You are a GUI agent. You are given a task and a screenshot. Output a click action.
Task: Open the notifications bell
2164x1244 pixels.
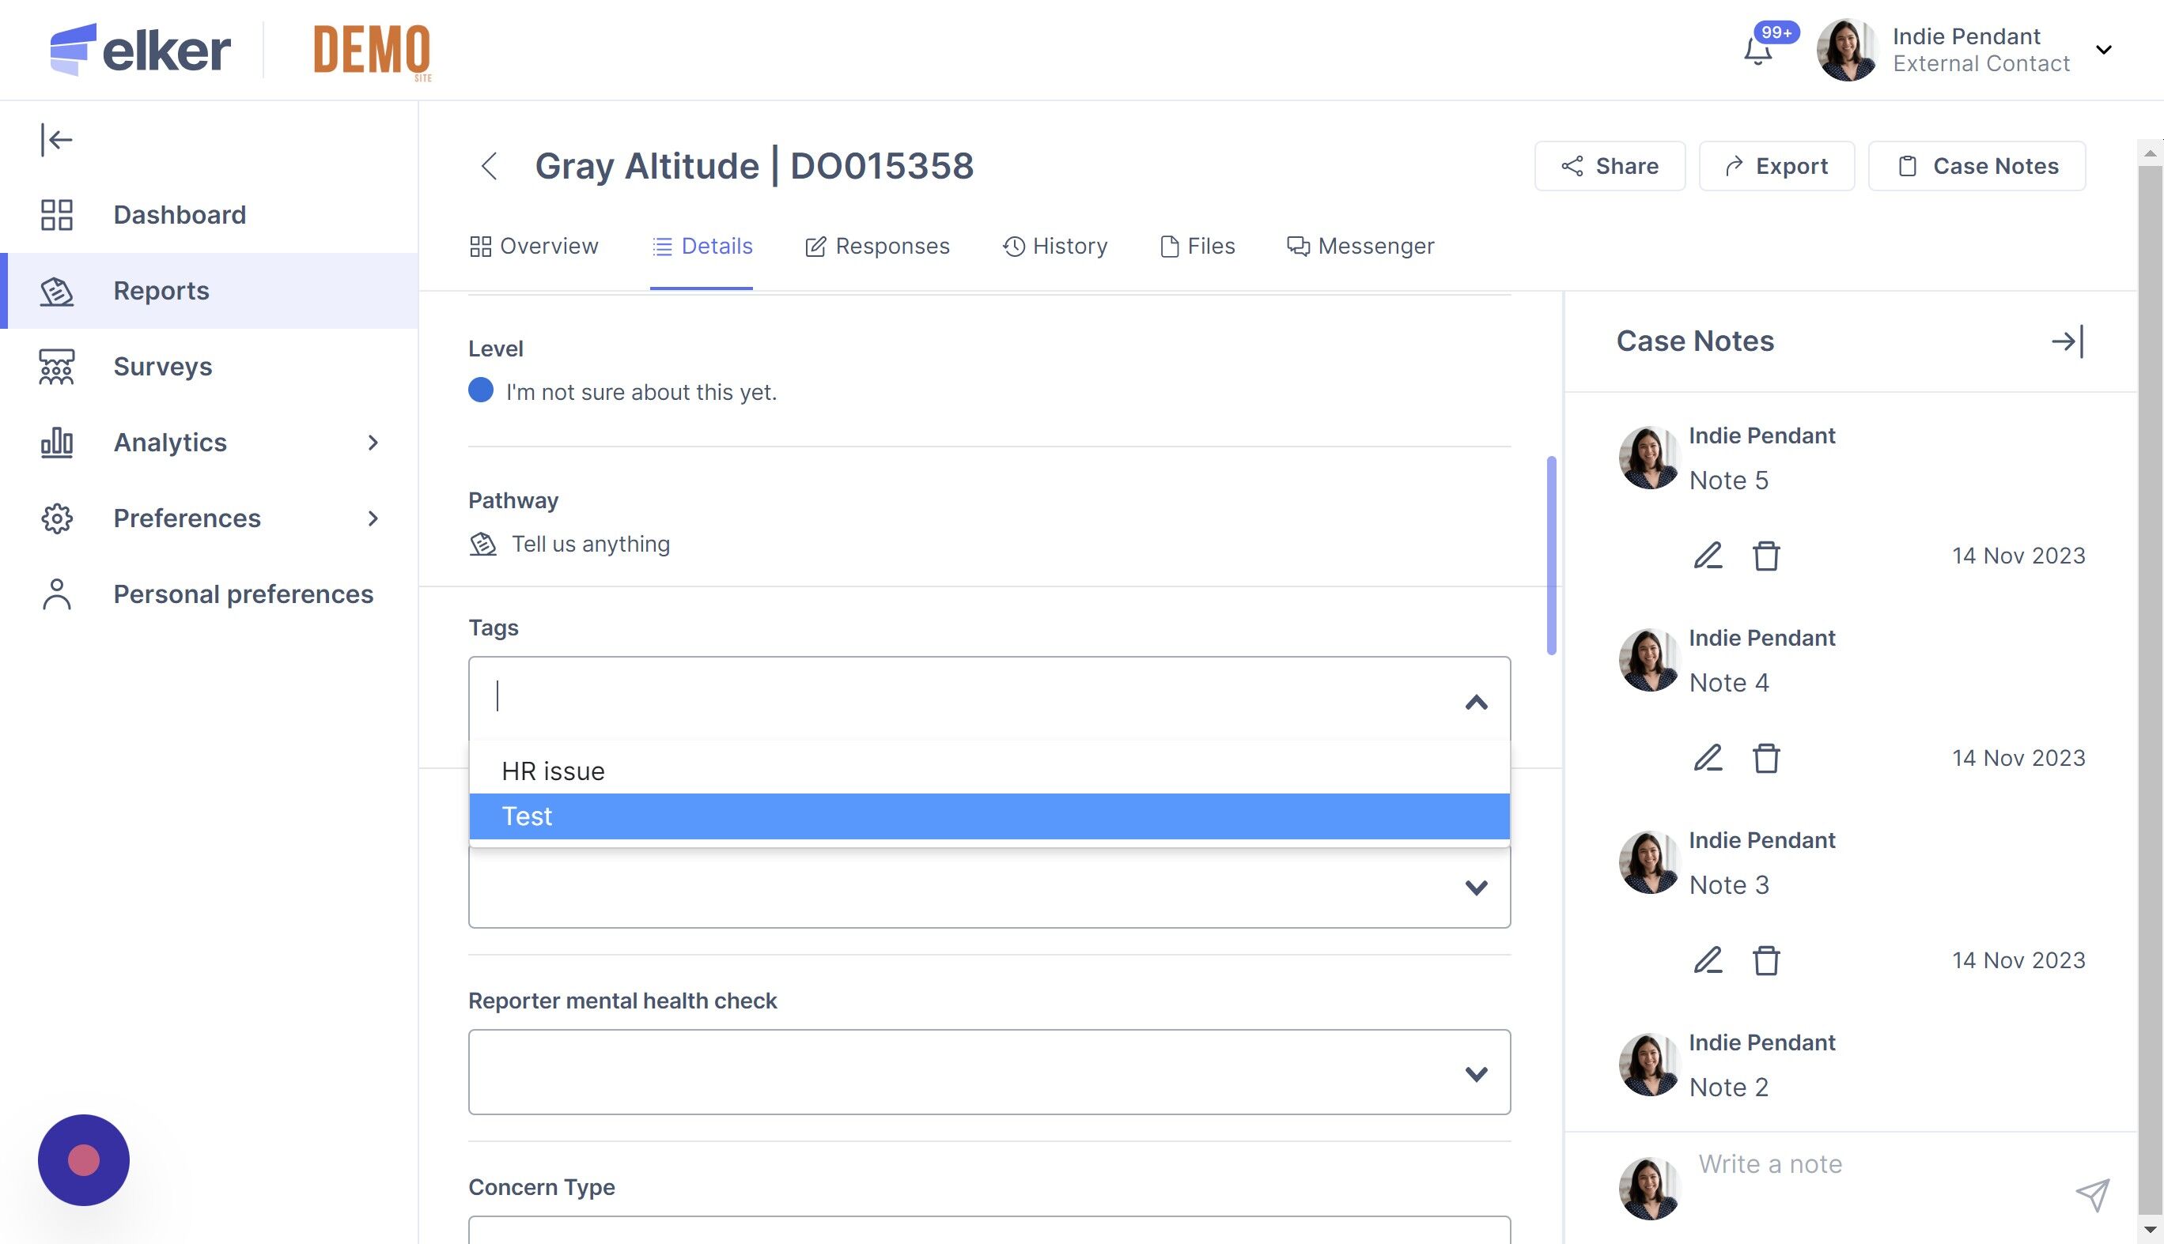pyautogui.click(x=1757, y=51)
